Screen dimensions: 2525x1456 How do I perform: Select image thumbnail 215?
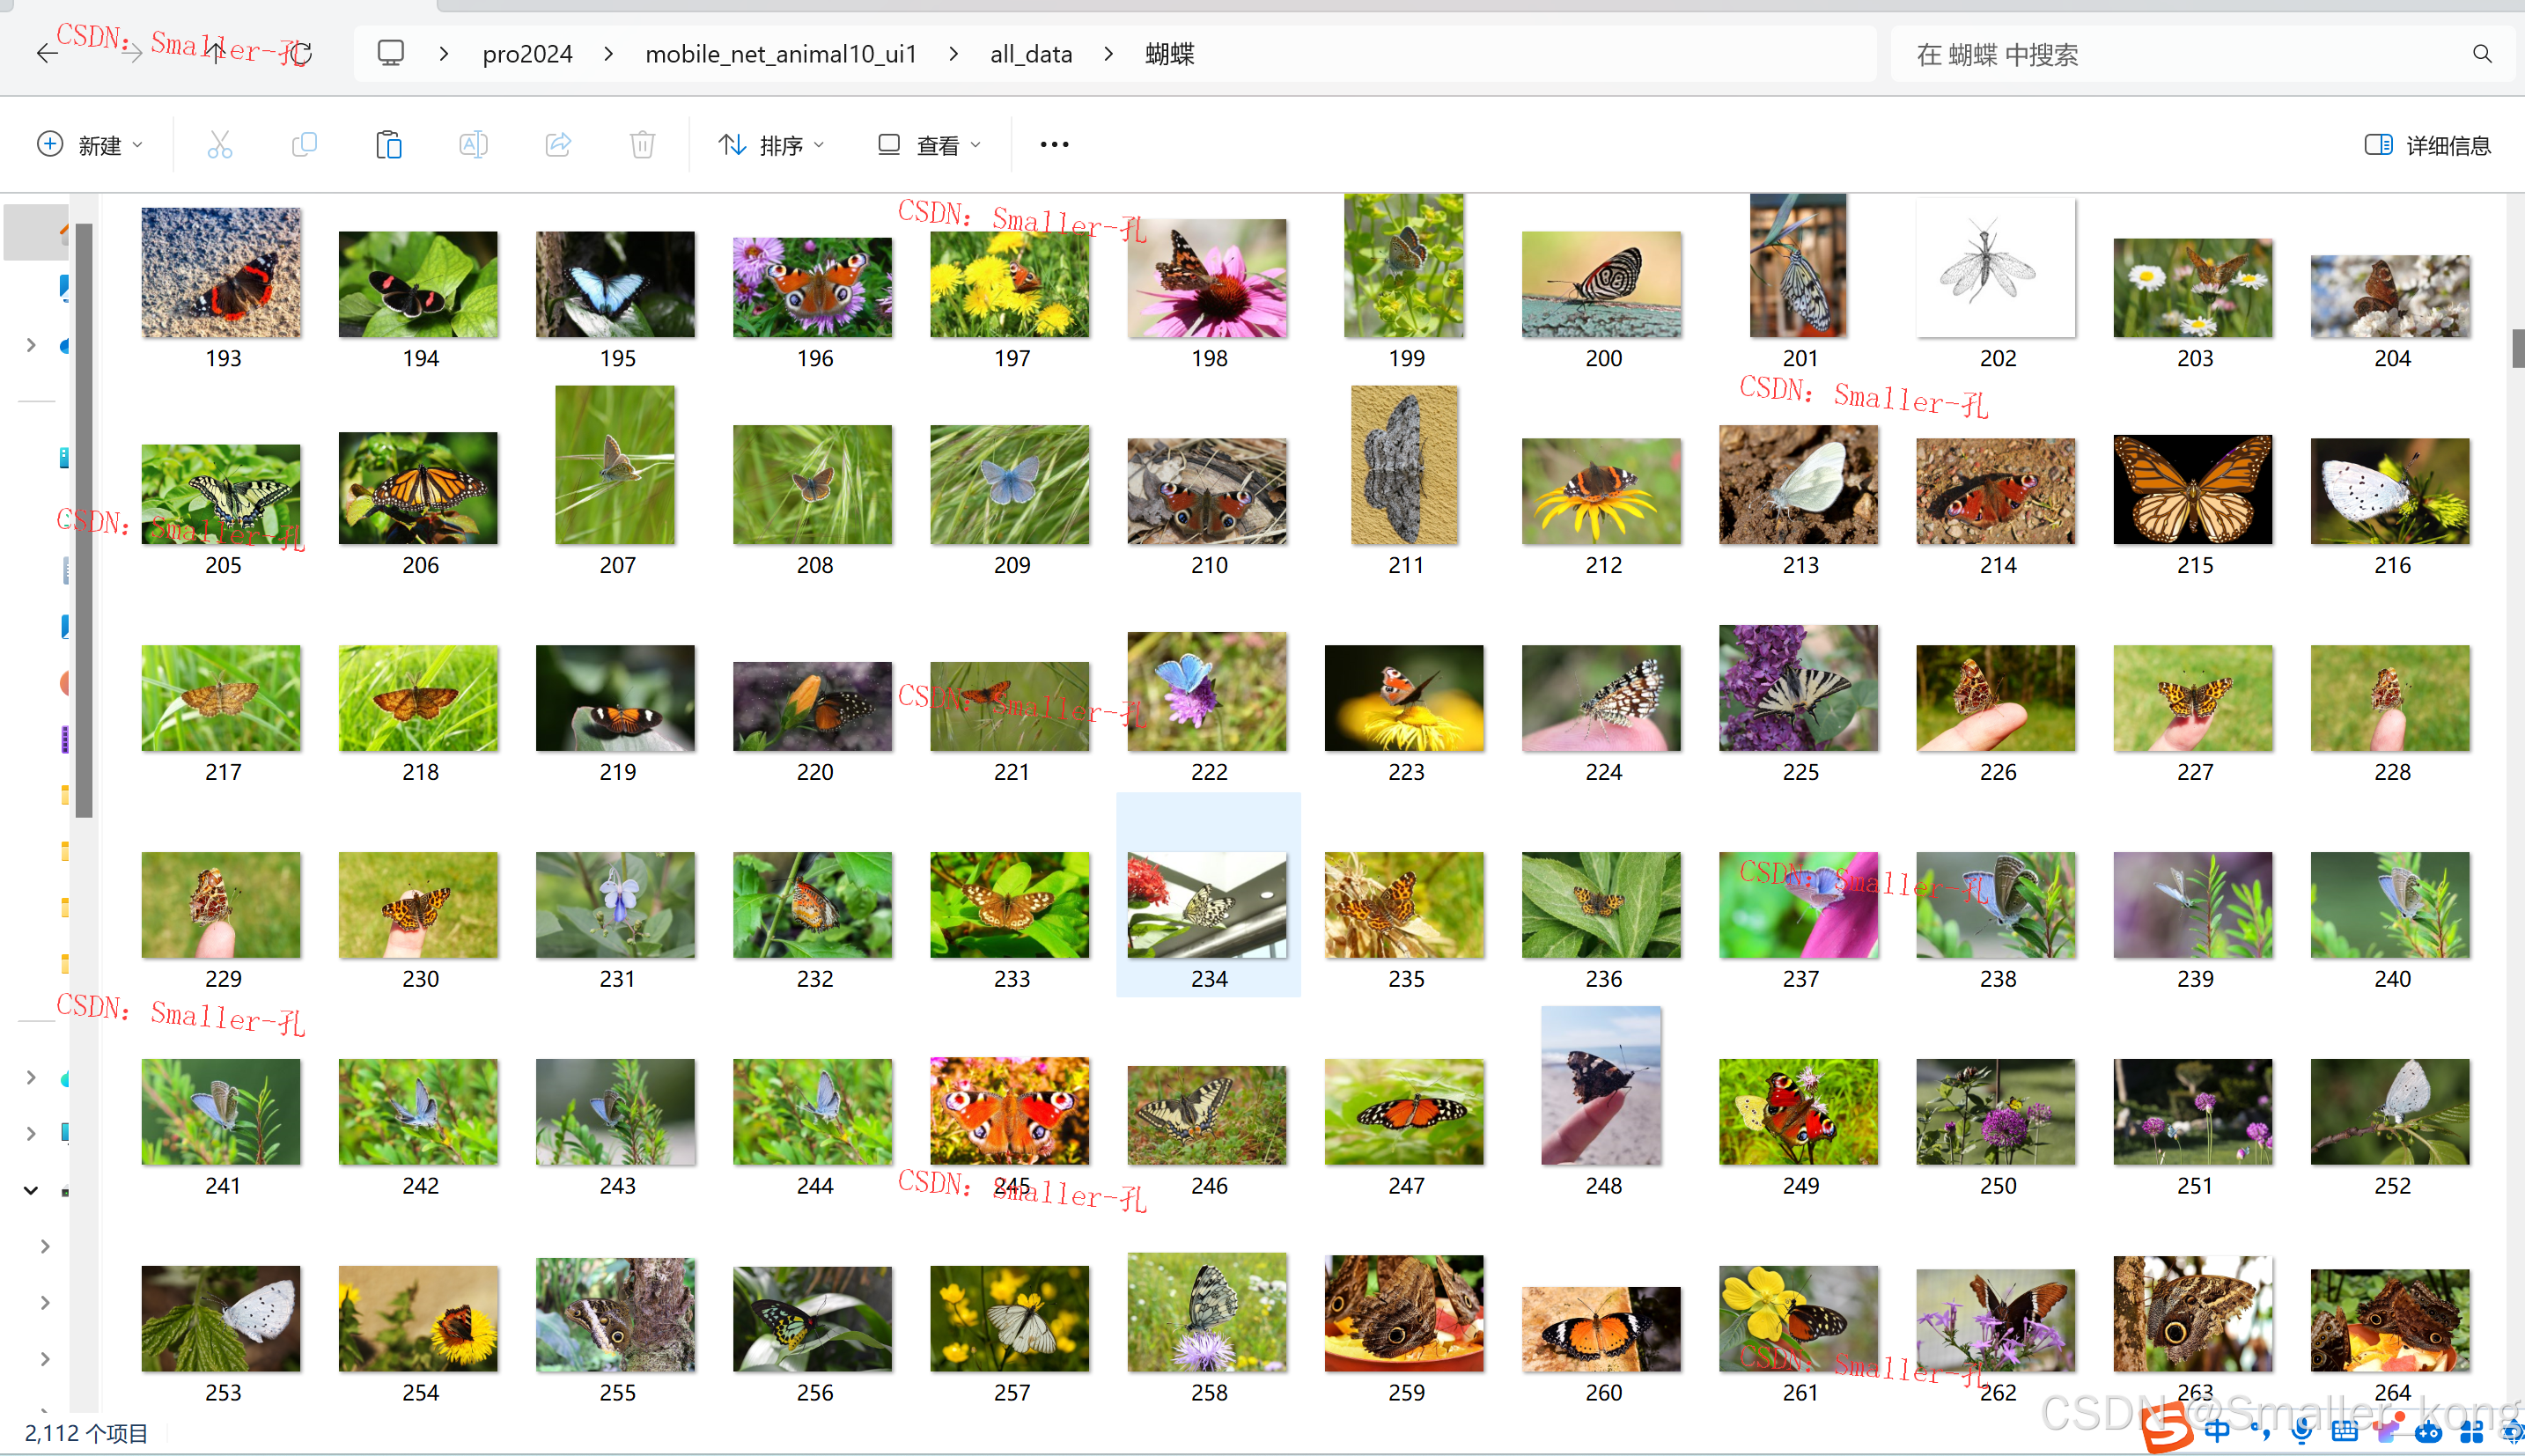(2193, 489)
